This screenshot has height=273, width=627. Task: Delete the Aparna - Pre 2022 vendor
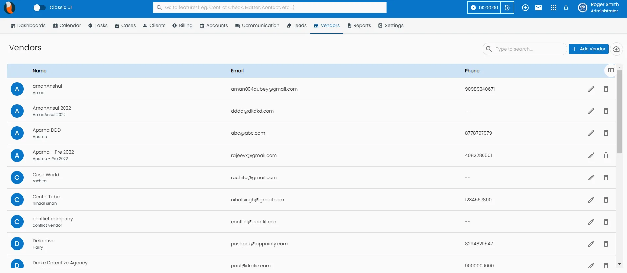(606, 155)
